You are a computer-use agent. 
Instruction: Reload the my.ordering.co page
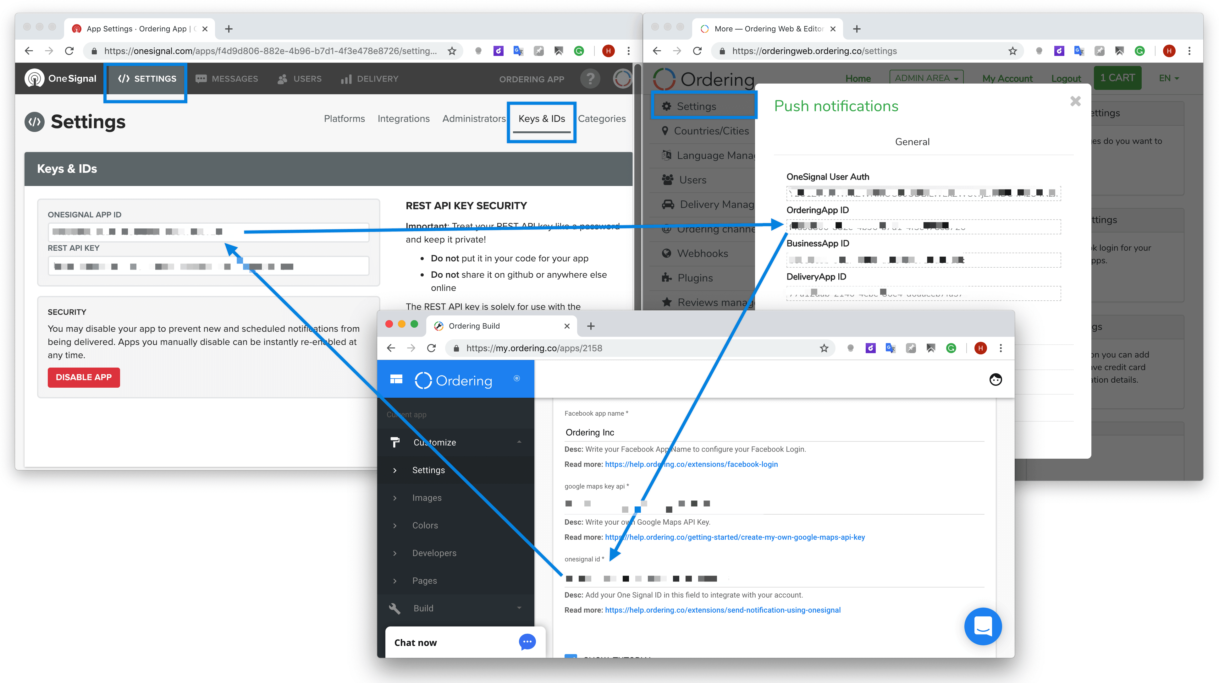tap(431, 348)
